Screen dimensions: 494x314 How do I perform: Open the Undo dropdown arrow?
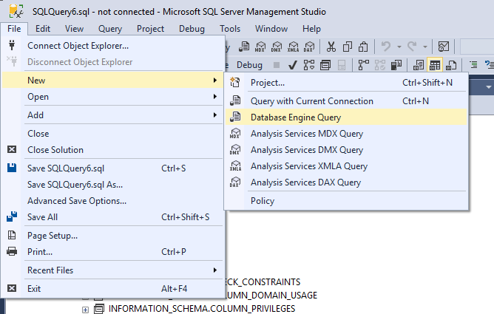pos(398,47)
